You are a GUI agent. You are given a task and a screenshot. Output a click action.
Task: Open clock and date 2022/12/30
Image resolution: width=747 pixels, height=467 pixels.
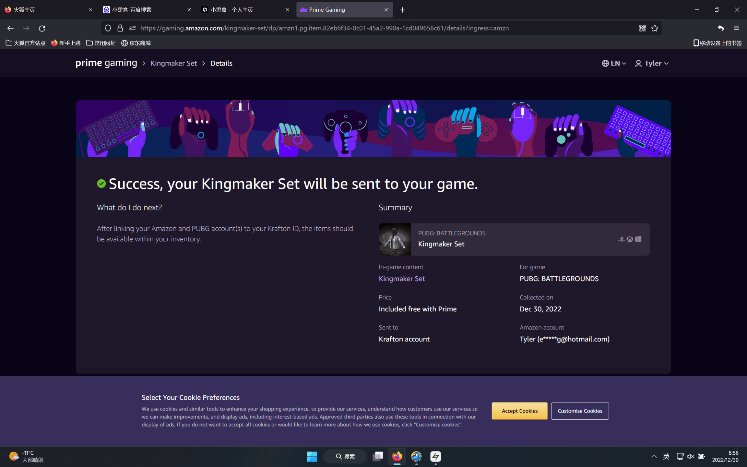725,457
